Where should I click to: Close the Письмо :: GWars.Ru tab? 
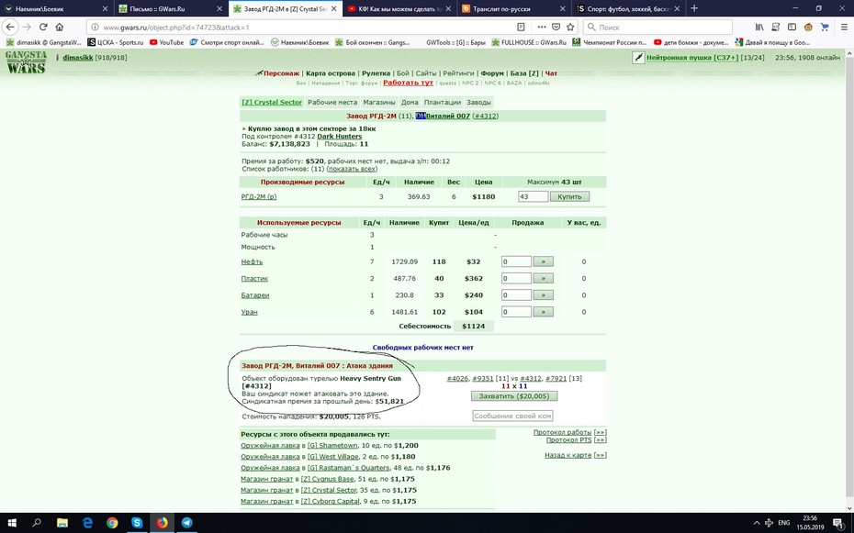[x=219, y=8]
